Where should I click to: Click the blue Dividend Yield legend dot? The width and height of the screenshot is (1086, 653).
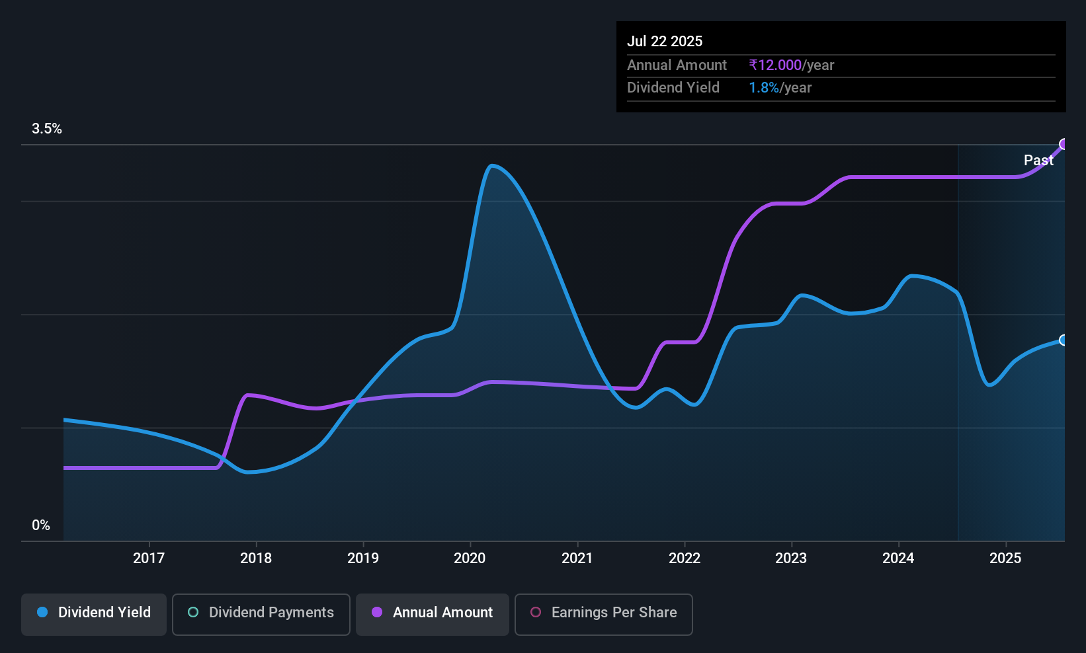[x=42, y=613]
